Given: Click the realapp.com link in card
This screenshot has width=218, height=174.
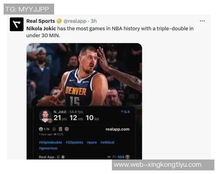Looking at the screenshot, I should tap(117, 129).
